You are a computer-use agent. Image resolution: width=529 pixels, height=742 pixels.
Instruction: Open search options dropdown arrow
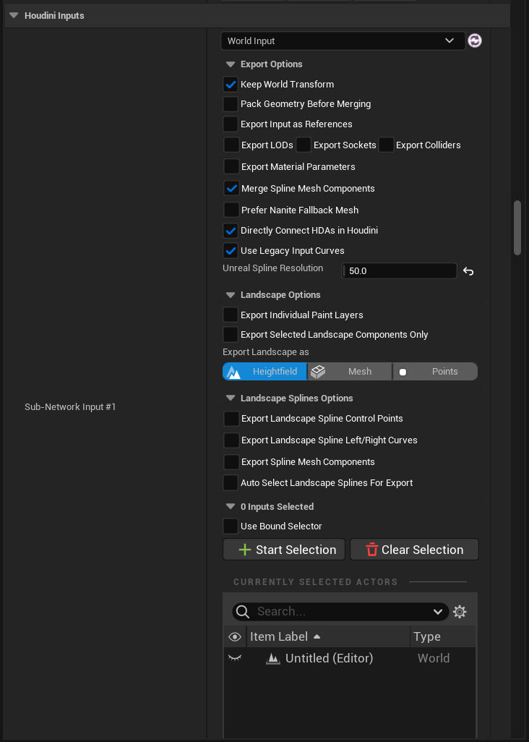click(438, 612)
